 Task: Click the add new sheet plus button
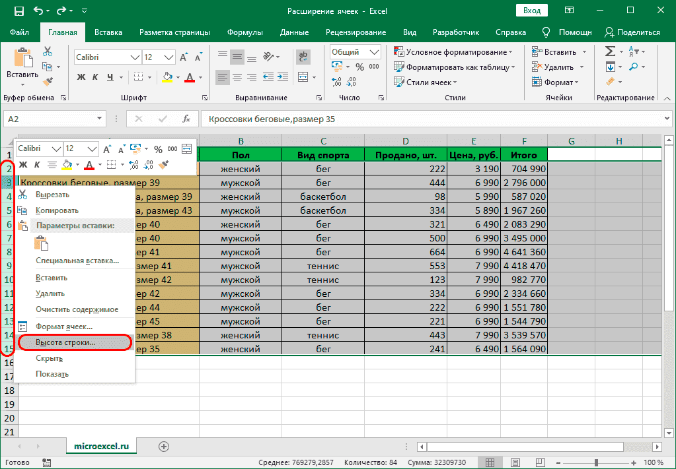pos(163,447)
